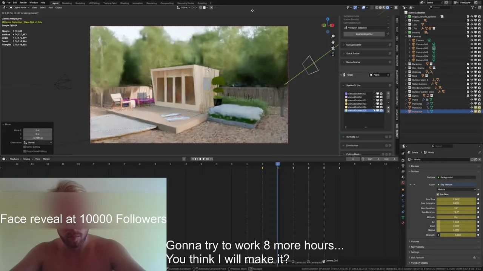
Task: Open the File menu
Action: [x=8, y=3]
